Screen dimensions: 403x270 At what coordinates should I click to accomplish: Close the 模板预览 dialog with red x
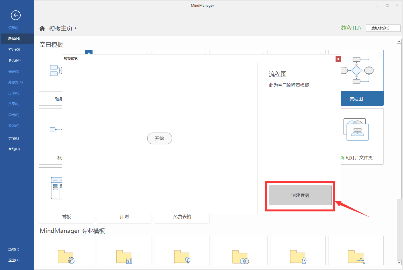338,59
